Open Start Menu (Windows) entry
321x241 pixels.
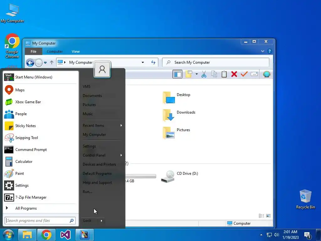point(40,77)
